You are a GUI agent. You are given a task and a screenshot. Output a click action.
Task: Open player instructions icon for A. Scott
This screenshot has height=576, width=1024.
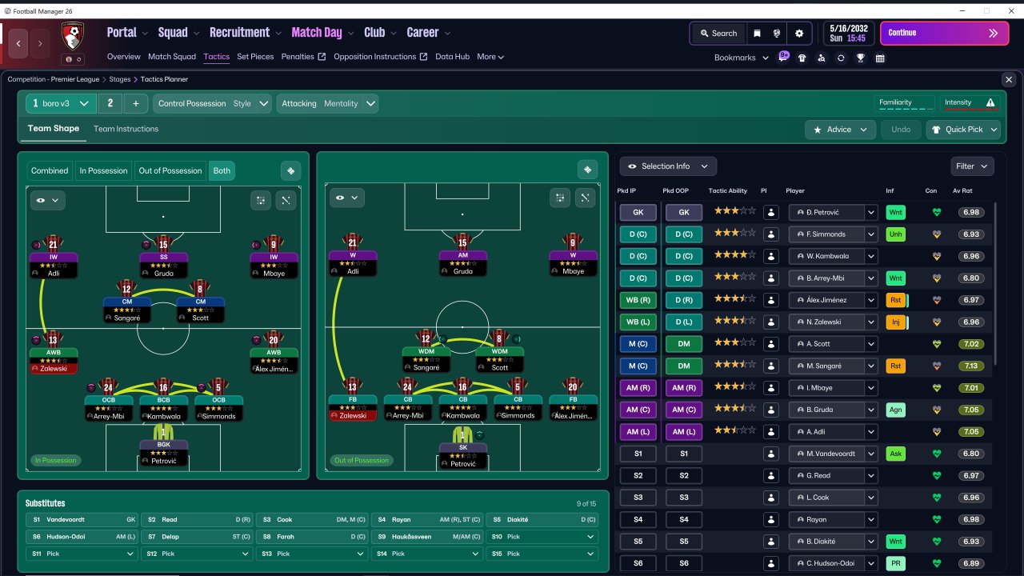(x=771, y=344)
